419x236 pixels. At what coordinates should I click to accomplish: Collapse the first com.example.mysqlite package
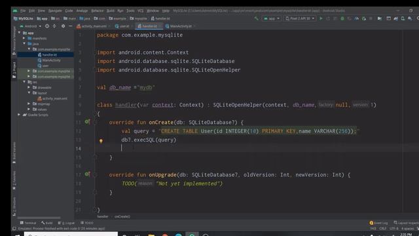[29, 49]
